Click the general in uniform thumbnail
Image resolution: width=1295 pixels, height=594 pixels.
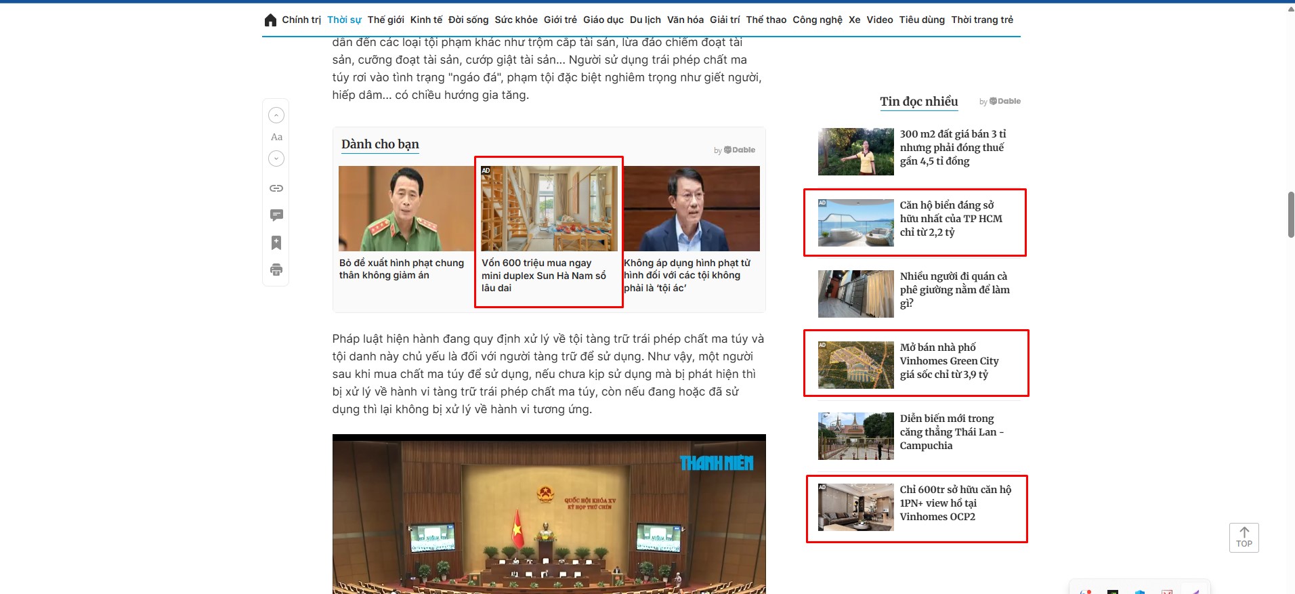(x=406, y=209)
